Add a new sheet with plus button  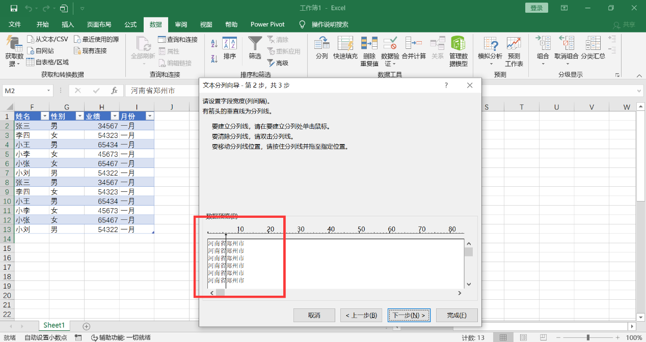pos(86,326)
